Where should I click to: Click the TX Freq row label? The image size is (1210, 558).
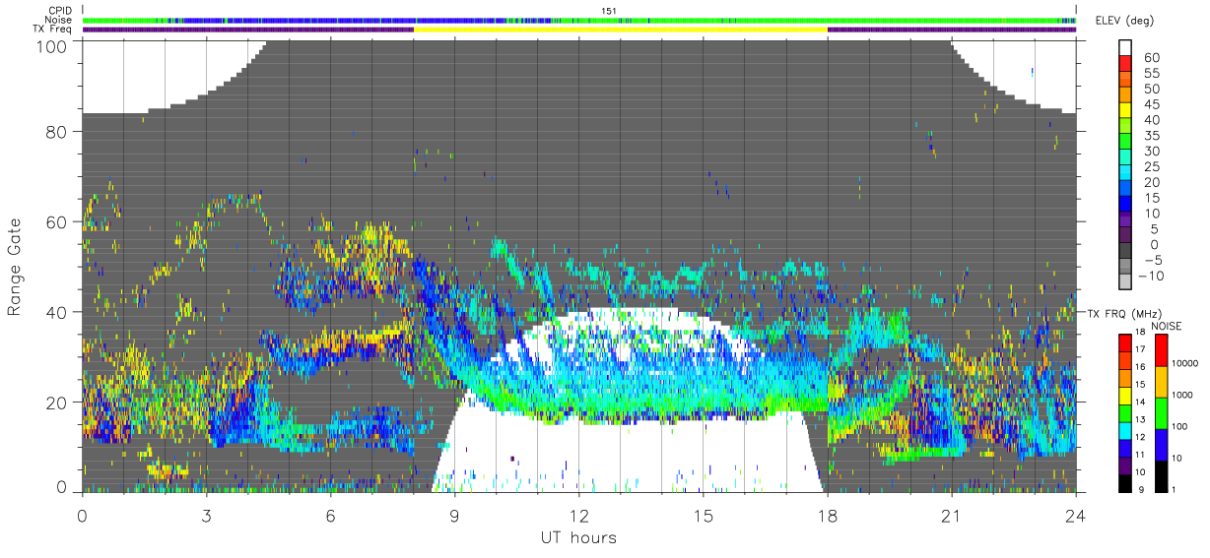(x=52, y=29)
